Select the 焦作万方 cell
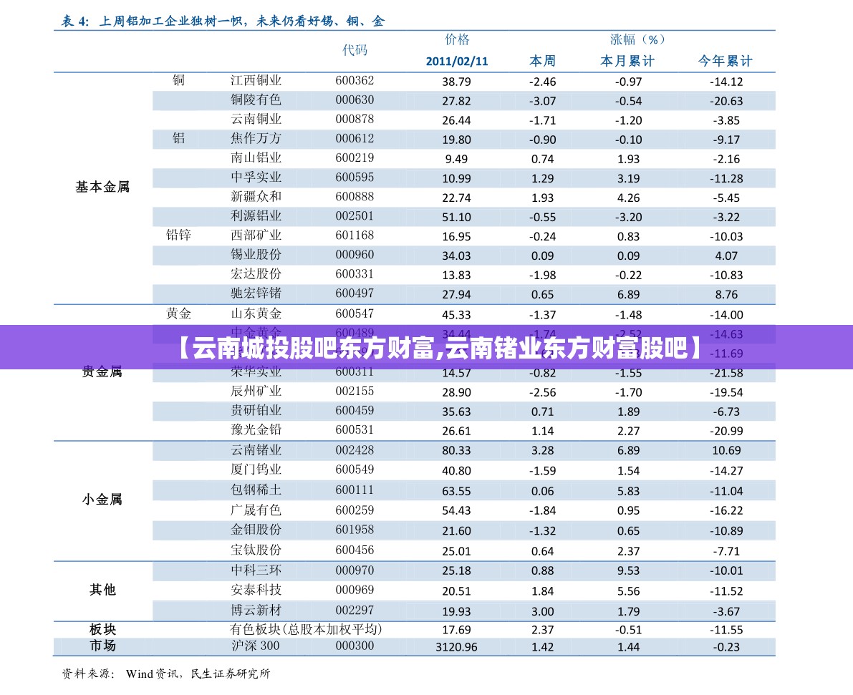 click(x=256, y=138)
